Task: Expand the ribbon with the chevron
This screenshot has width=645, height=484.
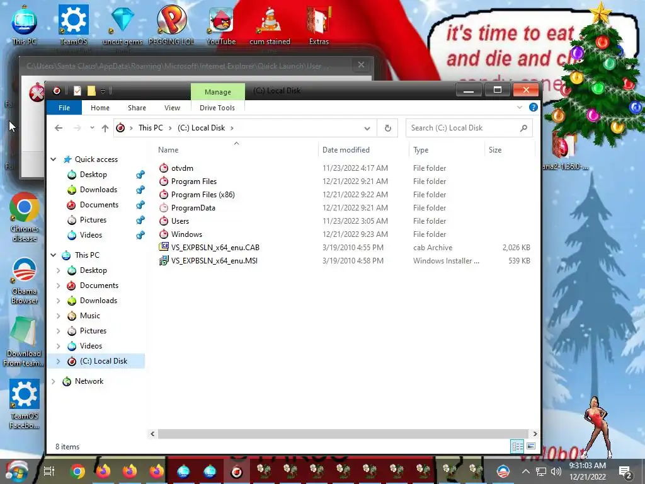Action: (520, 107)
